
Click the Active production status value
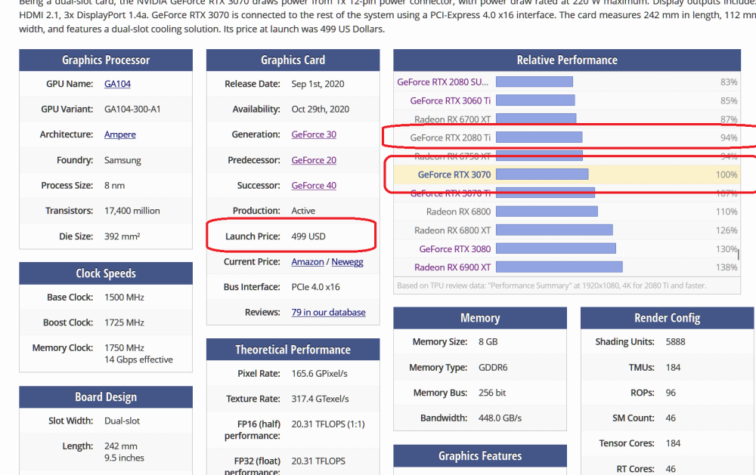click(x=303, y=211)
